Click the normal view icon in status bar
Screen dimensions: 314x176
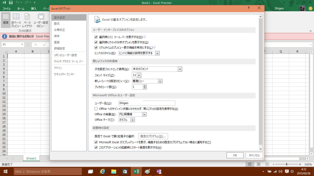[250, 164]
